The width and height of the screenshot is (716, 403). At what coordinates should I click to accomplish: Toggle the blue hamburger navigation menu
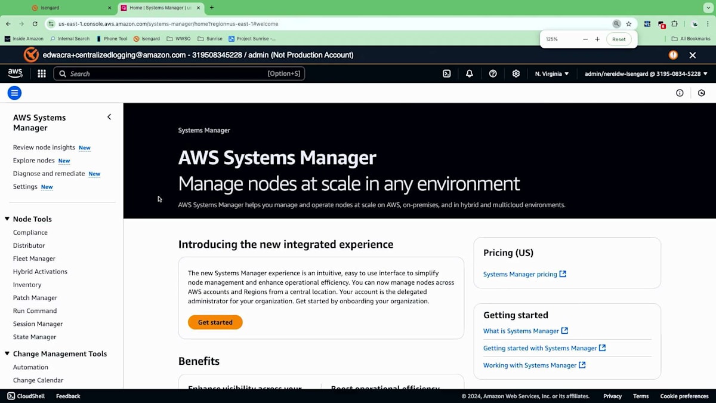point(14,93)
